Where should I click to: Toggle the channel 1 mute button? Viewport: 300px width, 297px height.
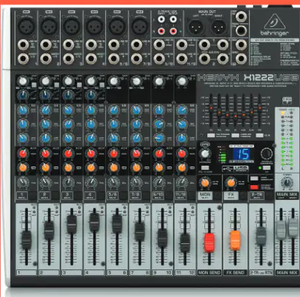22,196
